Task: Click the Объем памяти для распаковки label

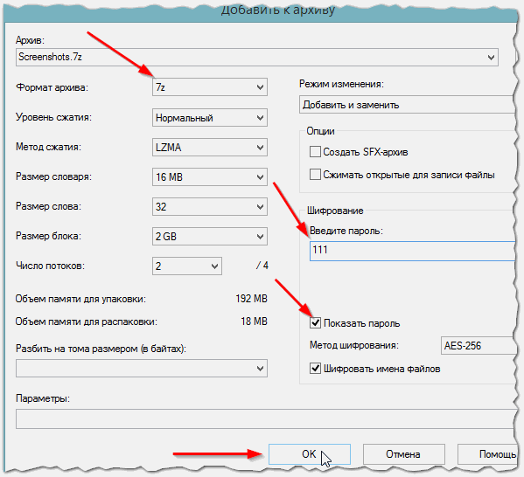Action: tap(87, 321)
